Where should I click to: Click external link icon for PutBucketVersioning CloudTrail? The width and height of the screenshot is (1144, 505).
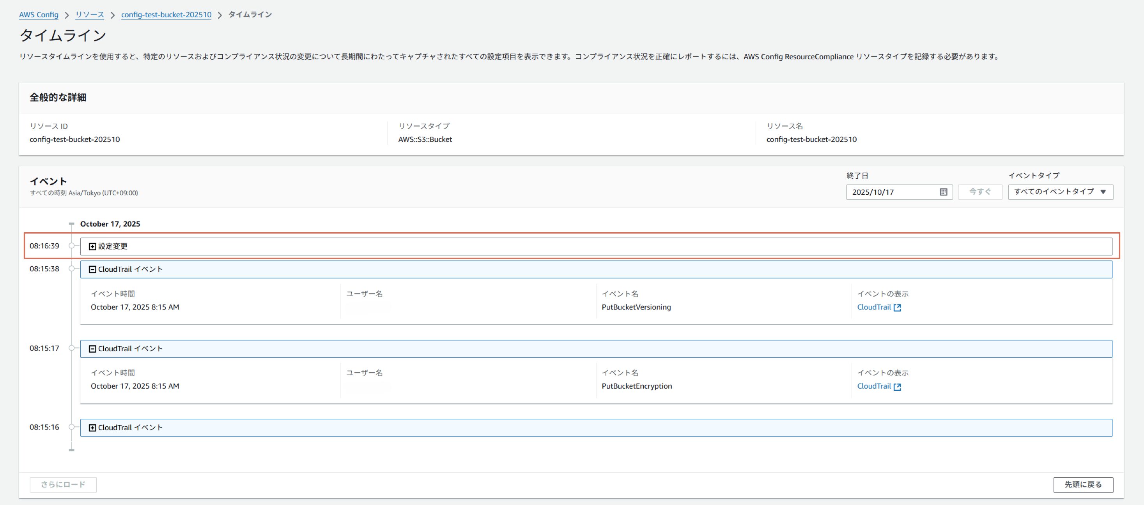897,308
